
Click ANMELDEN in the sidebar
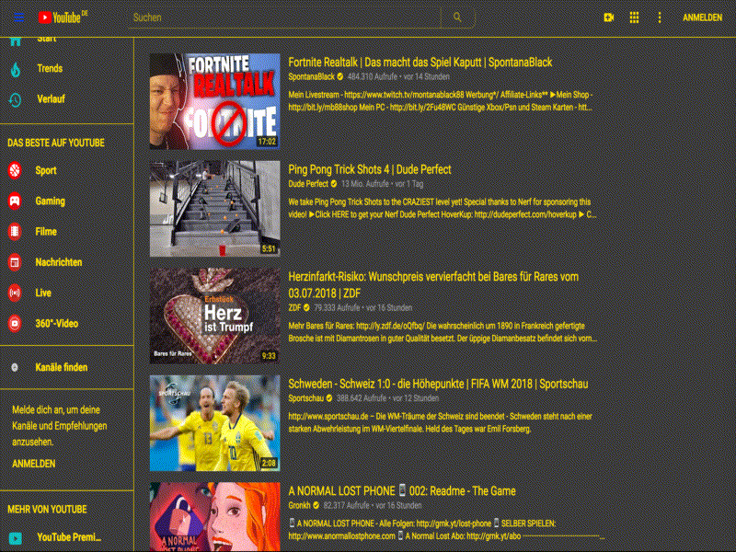click(x=34, y=464)
